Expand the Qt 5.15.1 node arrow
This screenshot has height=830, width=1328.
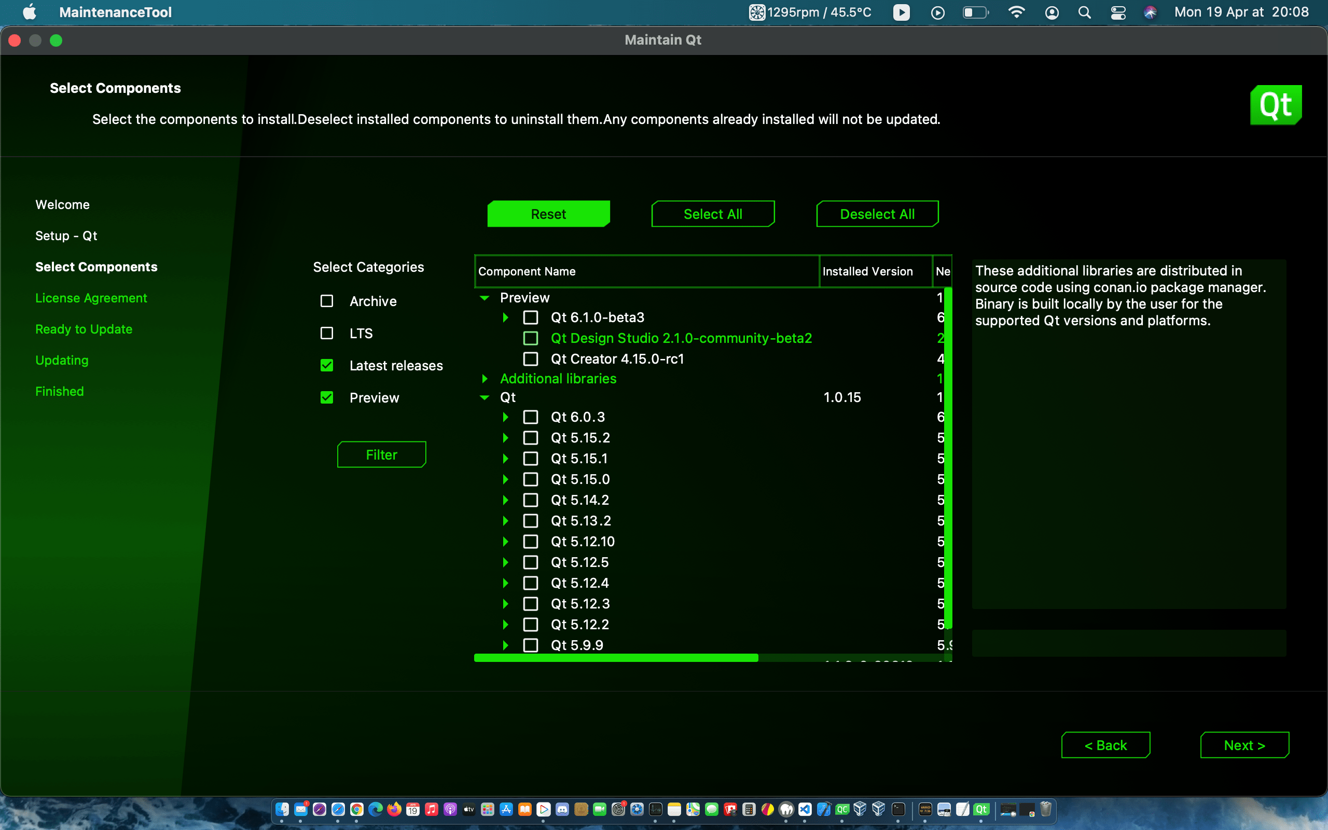tap(505, 459)
